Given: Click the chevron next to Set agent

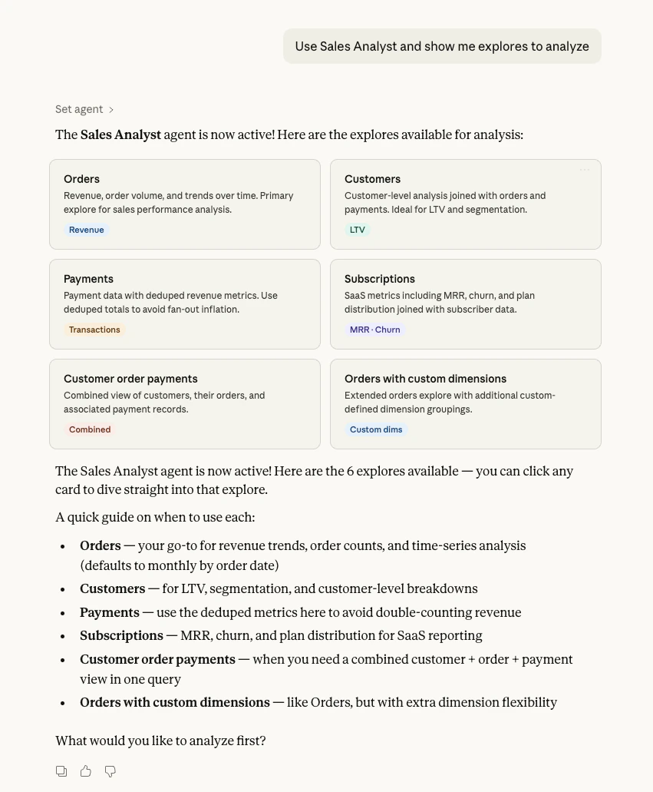Looking at the screenshot, I should pos(109,108).
